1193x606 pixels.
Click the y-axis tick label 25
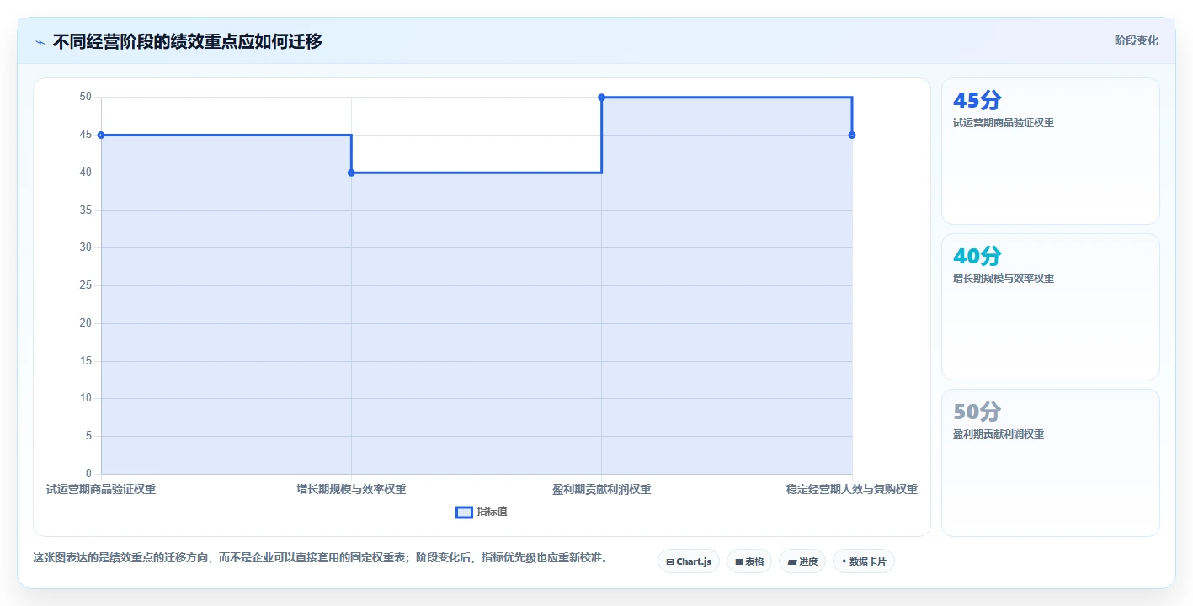click(x=85, y=285)
